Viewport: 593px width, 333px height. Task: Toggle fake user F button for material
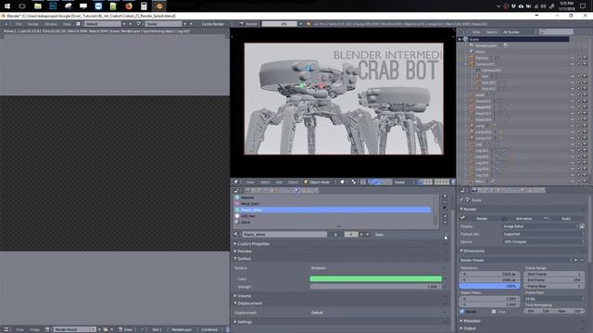(350, 234)
